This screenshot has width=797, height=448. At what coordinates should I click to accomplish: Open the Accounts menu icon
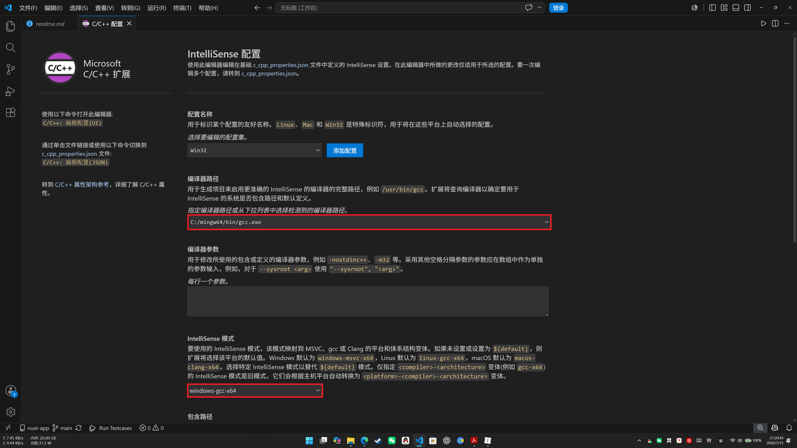[x=10, y=390]
